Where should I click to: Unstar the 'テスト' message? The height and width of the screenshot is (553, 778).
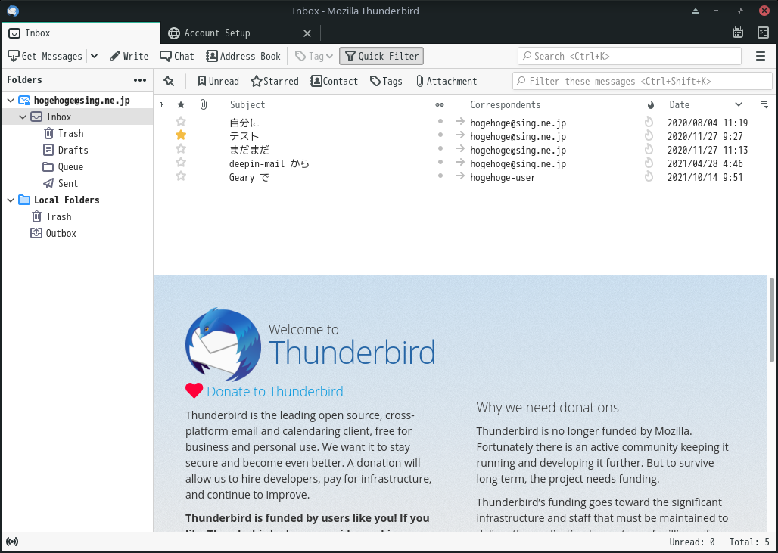pyautogui.click(x=181, y=135)
